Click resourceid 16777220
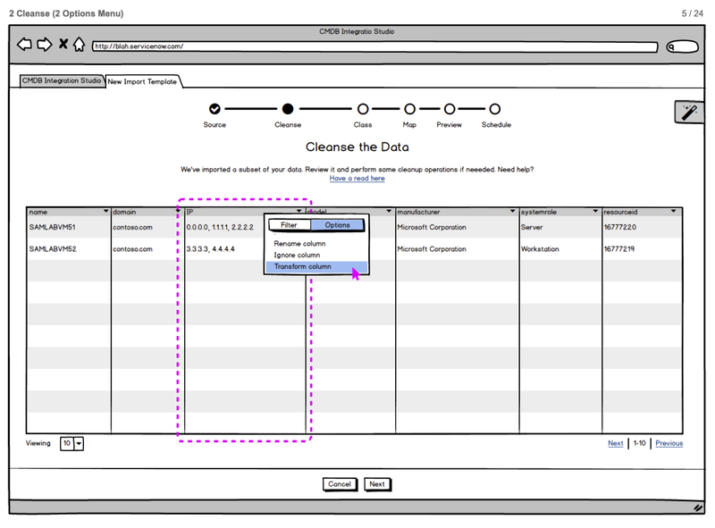The image size is (715, 528). [x=619, y=227]
